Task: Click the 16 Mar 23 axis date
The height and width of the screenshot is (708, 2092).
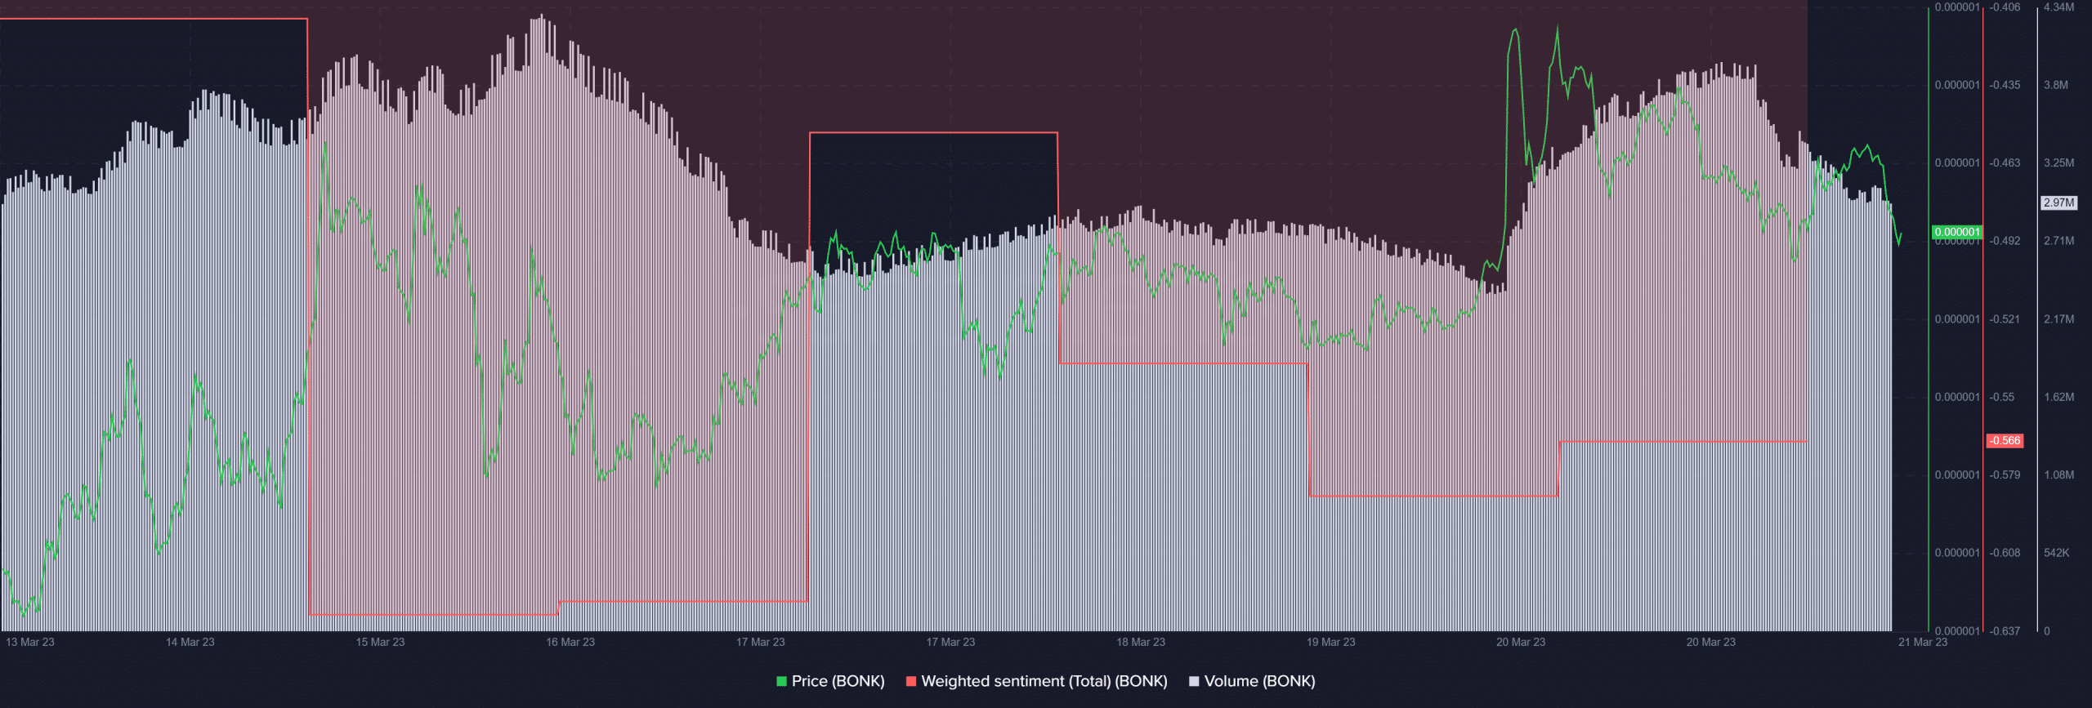Action: point(570,642)
